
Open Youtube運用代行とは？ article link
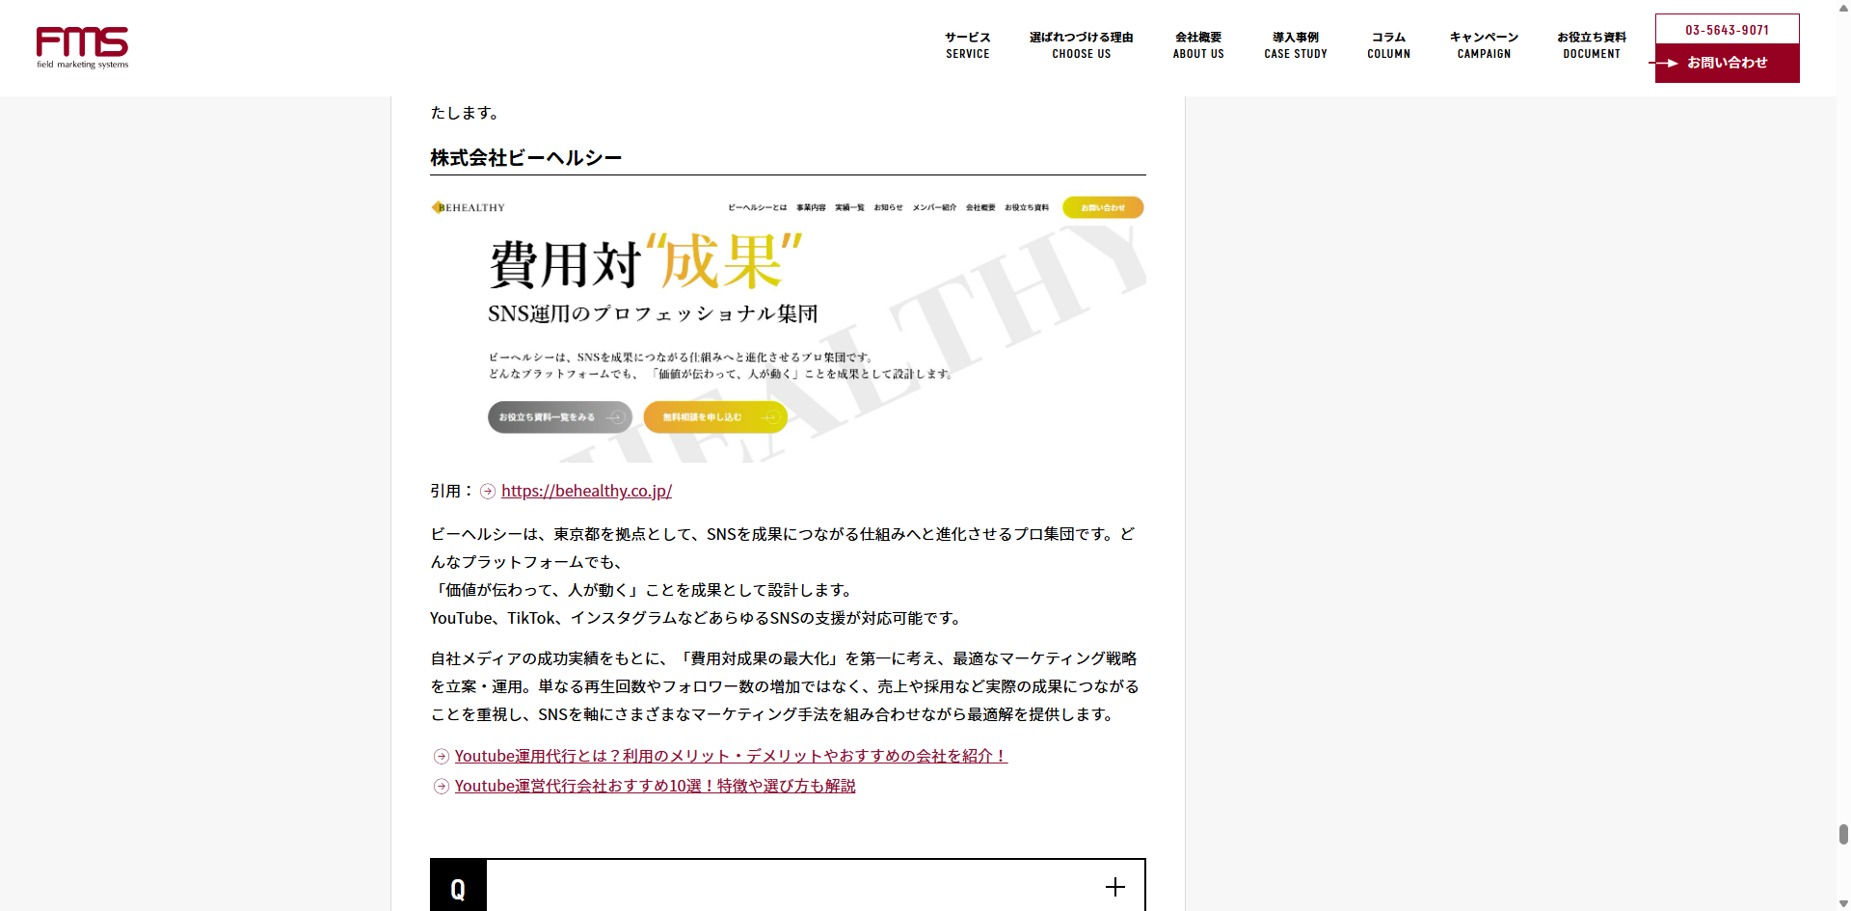click(731, 756)
